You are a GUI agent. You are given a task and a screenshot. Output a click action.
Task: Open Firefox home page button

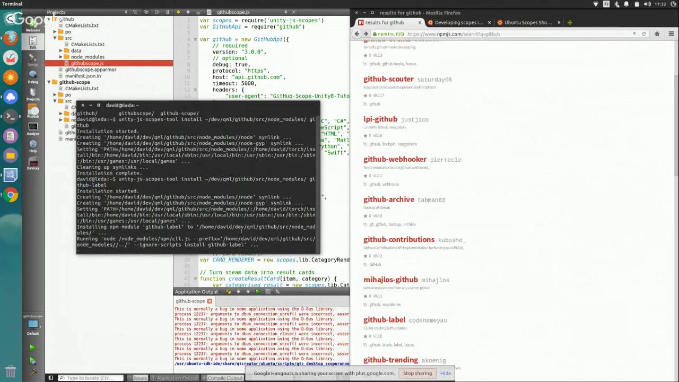(657, 34)
